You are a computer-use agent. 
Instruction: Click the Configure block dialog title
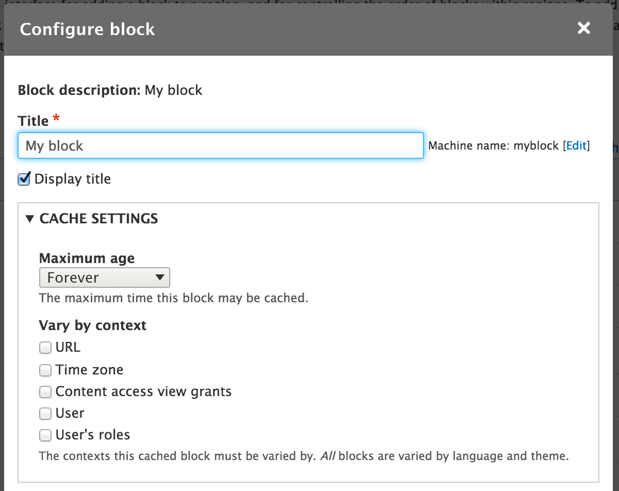pyautogui.click(x=87, y=29)
